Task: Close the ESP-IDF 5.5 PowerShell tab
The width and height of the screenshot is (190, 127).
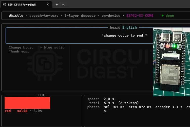Action: 48,5
